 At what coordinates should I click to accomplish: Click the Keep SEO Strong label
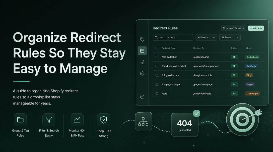click(x=104, y=133)
